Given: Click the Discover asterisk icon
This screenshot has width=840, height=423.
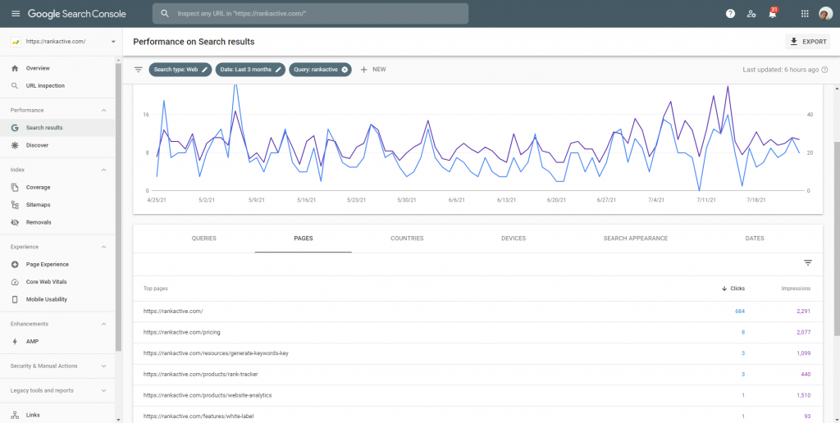Looking at the screenshot, I should (15, 145).
